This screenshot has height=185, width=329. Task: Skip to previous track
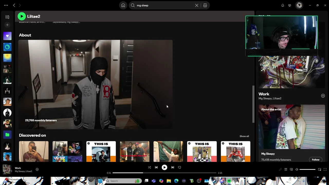156,167
